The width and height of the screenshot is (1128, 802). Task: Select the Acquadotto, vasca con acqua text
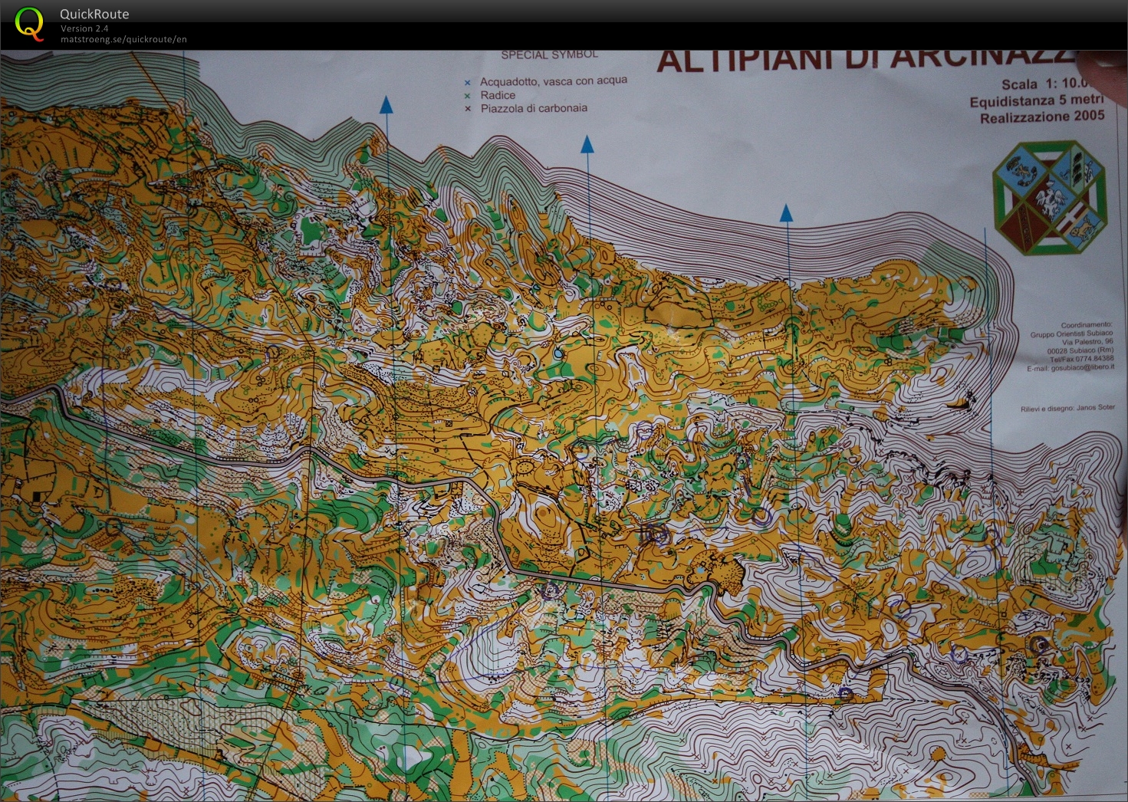(554, 81)
